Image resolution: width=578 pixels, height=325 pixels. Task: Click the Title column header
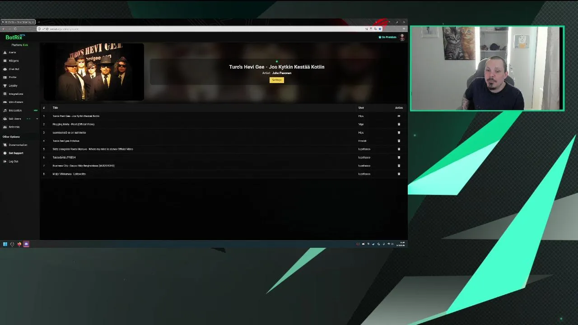pos(55,108)
